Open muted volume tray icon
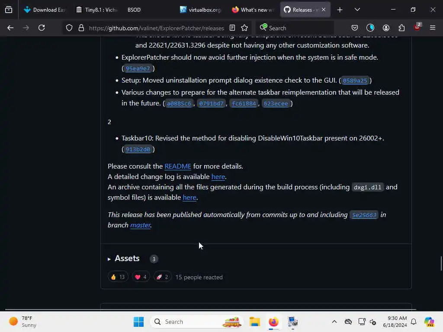This screenshot has height=332, width=443. (373, 322)
